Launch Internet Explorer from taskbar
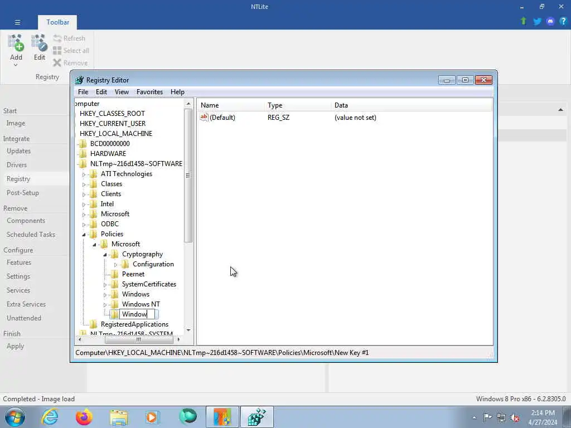The width and height of the screenshot is (571, 428). 50,417
